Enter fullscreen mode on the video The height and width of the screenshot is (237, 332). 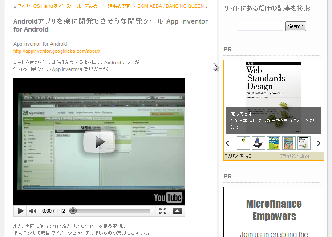click(x=162, y=211)
